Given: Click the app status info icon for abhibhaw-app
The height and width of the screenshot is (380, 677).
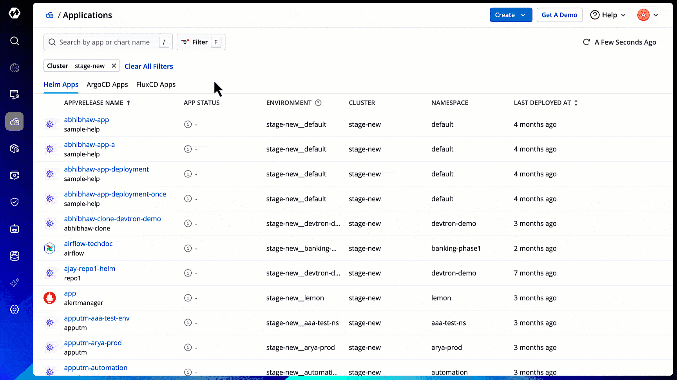Looking at the screenshot, I should coord(188,124).
